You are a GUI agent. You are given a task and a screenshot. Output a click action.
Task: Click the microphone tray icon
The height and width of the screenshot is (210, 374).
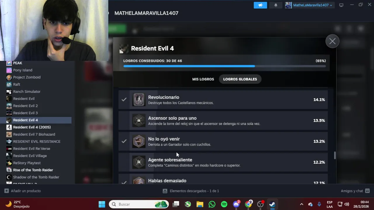pyautogui.click(x=319, y=204)
